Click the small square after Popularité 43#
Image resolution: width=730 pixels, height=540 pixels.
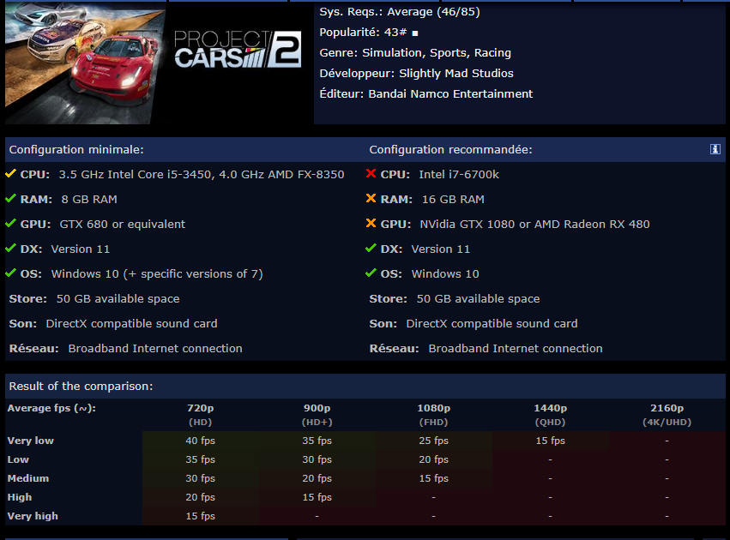(x=415, y=33)
